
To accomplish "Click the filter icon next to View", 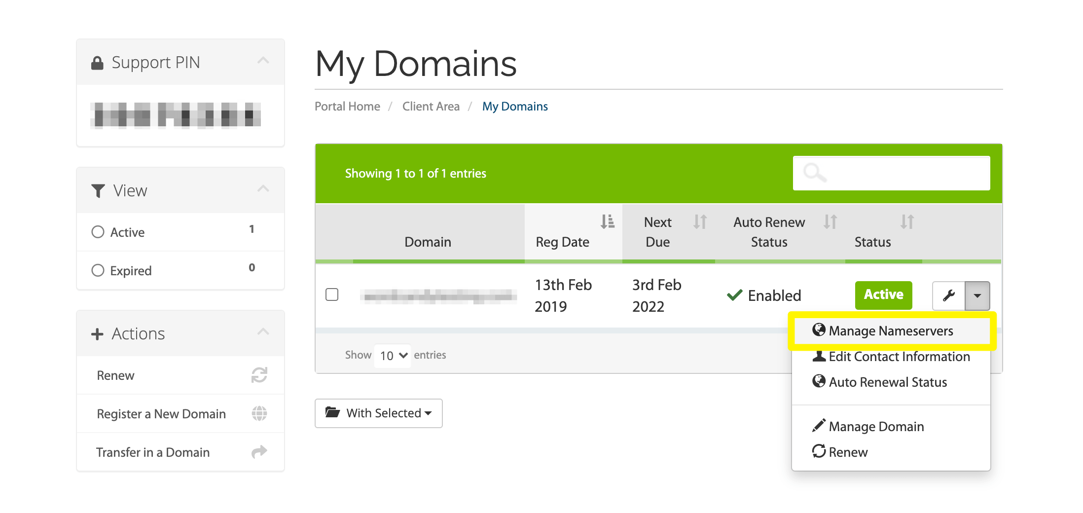I will [x=97, y=190].
